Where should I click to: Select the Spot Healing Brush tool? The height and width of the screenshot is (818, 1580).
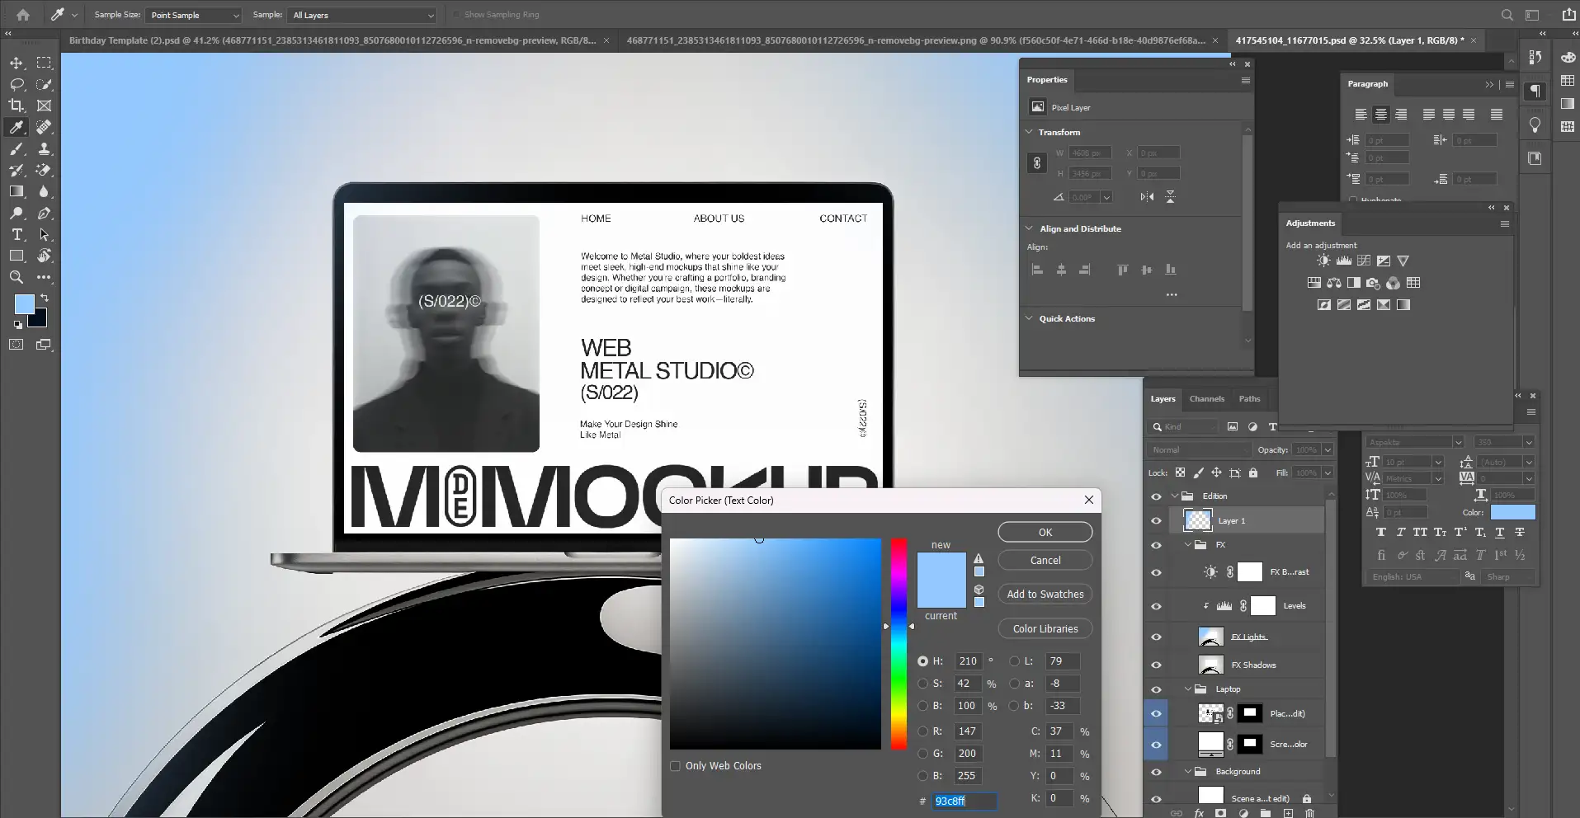[45, 127]
